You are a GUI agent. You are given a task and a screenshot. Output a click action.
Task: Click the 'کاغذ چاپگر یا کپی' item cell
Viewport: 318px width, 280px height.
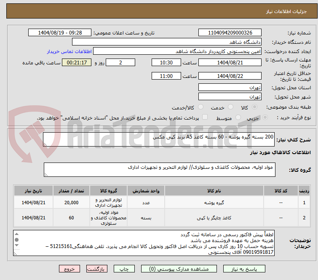(214, 218)
